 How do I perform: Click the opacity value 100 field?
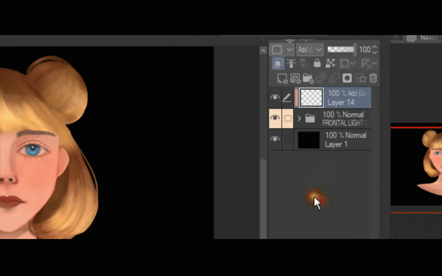tap(365, 50)
